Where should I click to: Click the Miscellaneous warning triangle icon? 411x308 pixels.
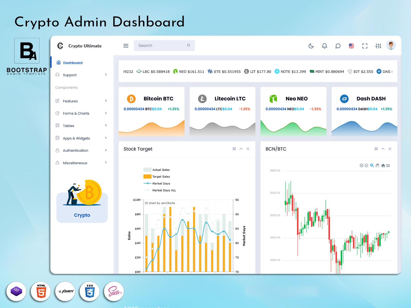(x=58, y=163)
